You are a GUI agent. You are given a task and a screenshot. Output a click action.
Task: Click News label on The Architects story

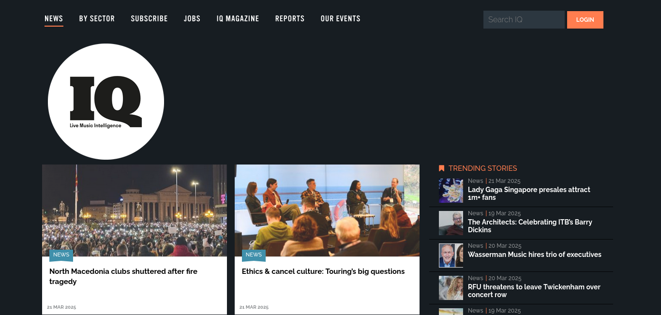(x=476, y=213)
